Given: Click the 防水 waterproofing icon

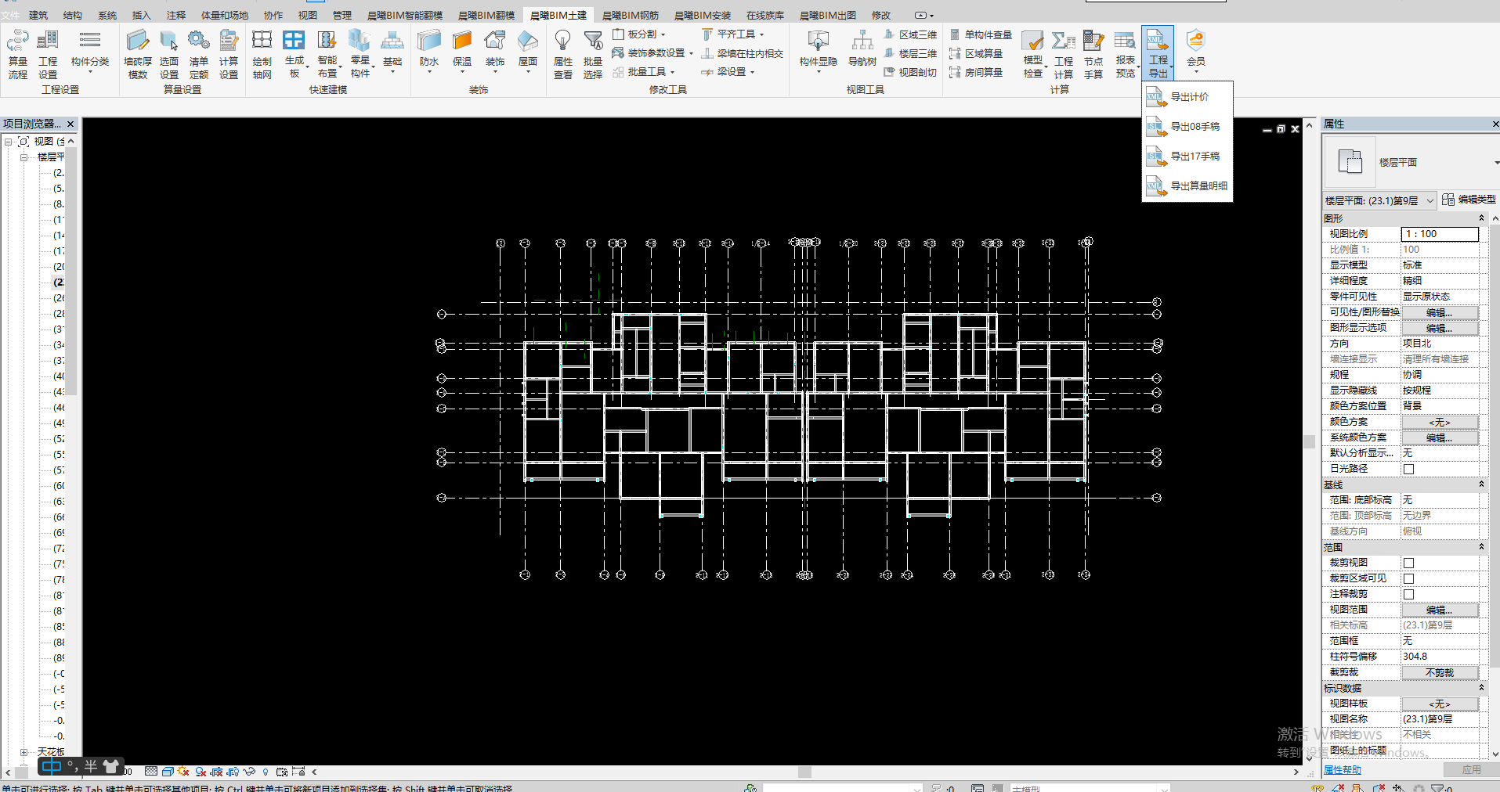Looking at the screenshot, I should (x=429, y=51).
